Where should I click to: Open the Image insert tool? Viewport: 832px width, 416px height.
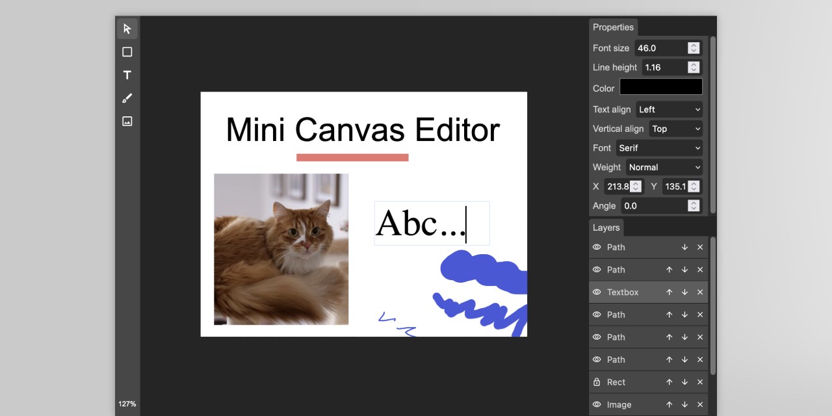click(127, 121)
